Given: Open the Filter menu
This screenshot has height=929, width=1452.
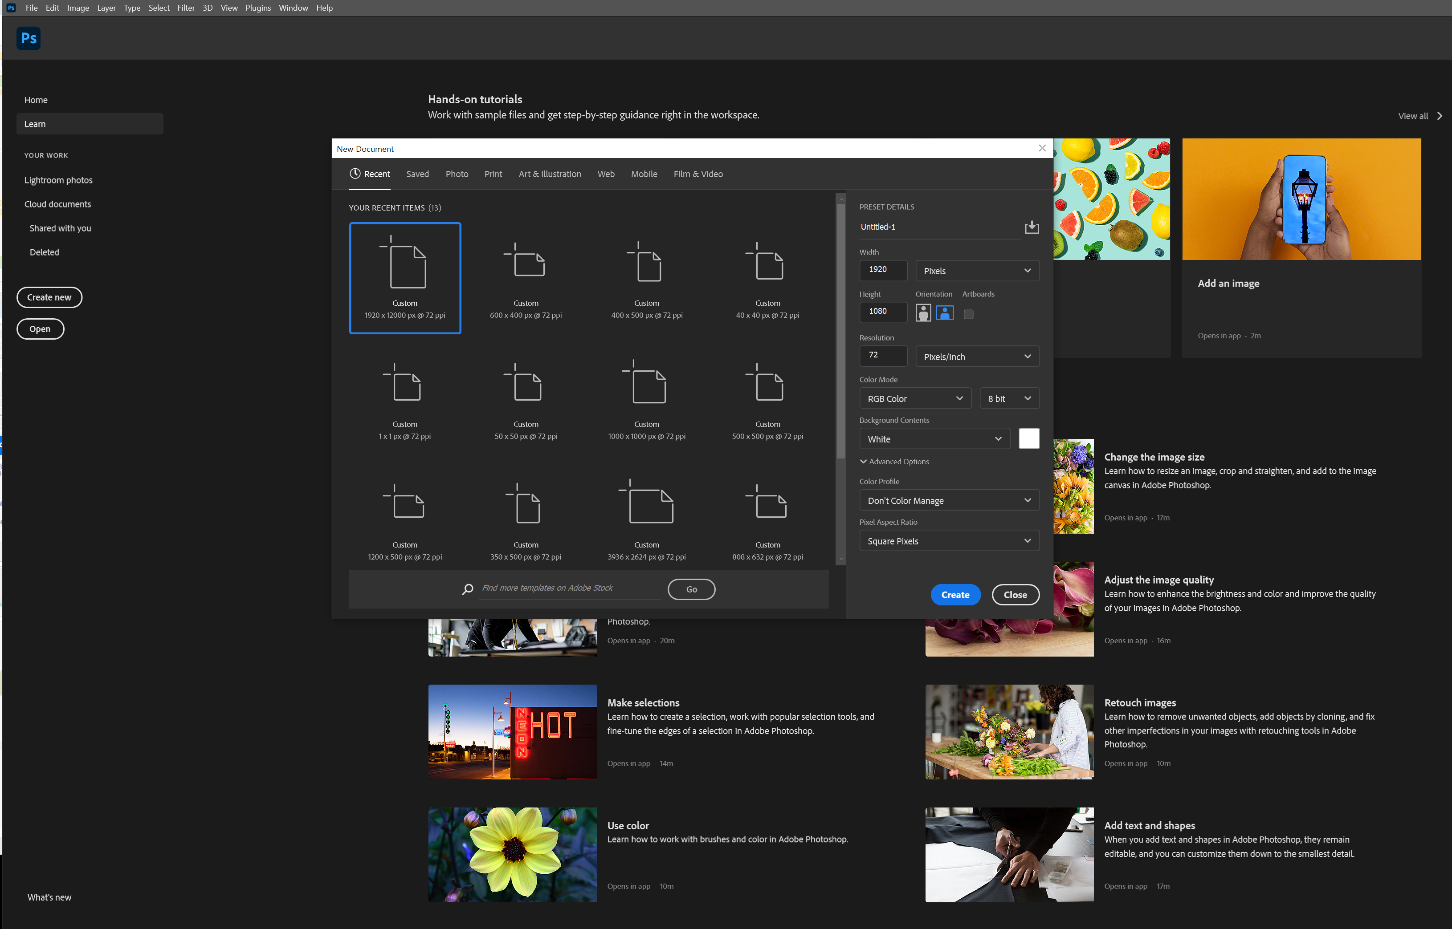Looking at the screenshot, I should (186, 8).
